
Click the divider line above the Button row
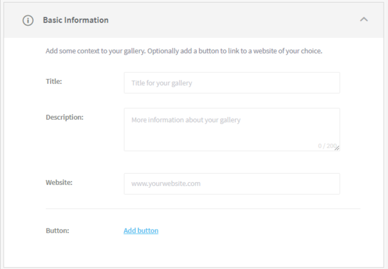(203, 209)
